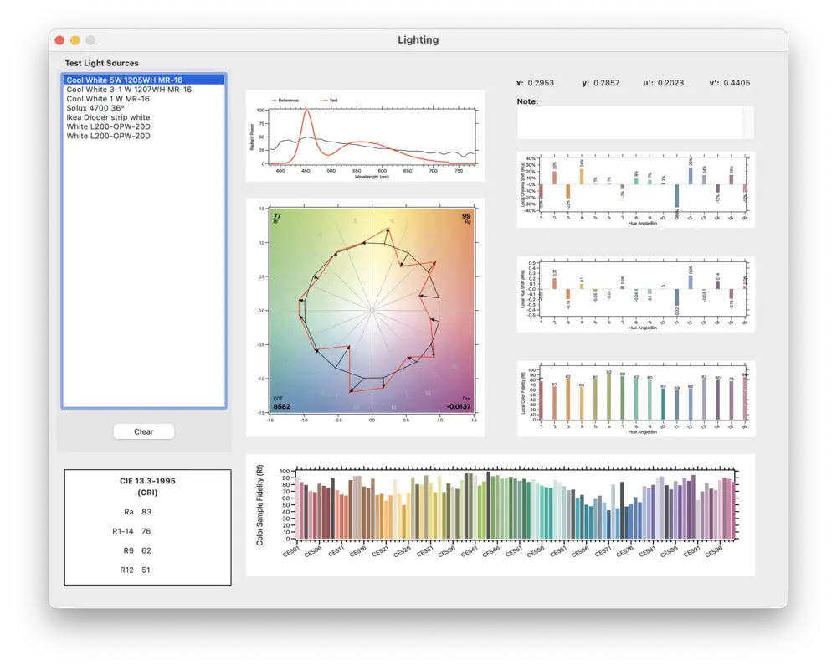
Task: Click the Duv readout showing -0.0137
Action: pyautogui.click(x=460, y=405)
